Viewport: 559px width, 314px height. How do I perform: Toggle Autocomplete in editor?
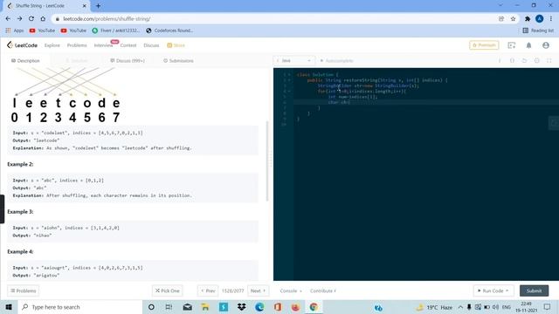point(336,61)
